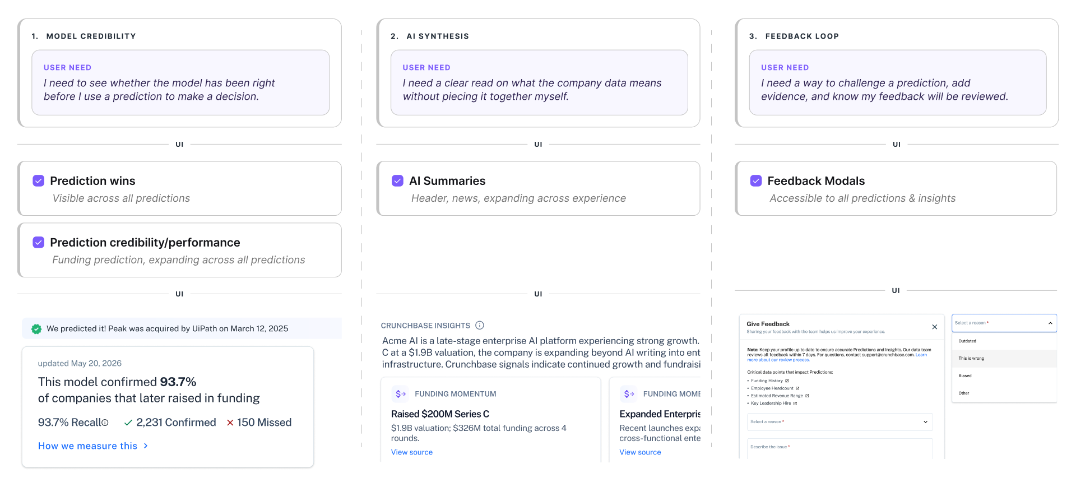Screen dimensions: 1076x487
Task: Toggle the Prediction credibility/performance checkbox
Action: click(x=39, y=243)
